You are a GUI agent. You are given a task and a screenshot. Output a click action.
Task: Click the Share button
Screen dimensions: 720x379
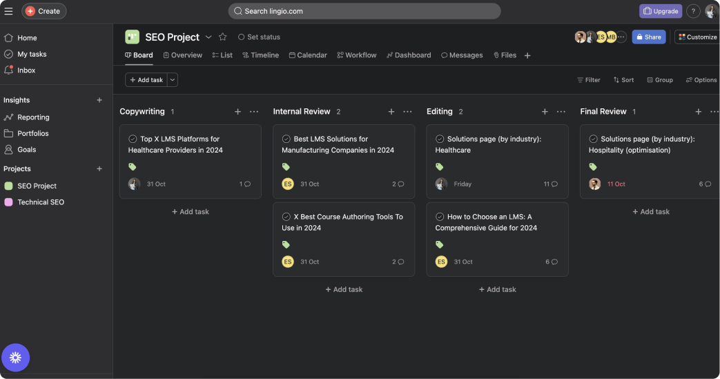click(649, 37)
